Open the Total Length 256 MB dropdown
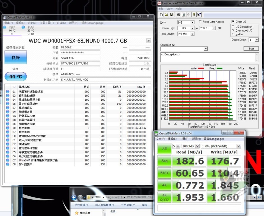This screenshot has width=264, height=216. click(x=192, y=34)
